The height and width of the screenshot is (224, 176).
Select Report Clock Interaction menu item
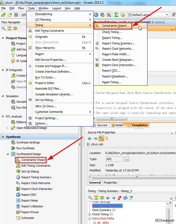(x=120, y=65)
